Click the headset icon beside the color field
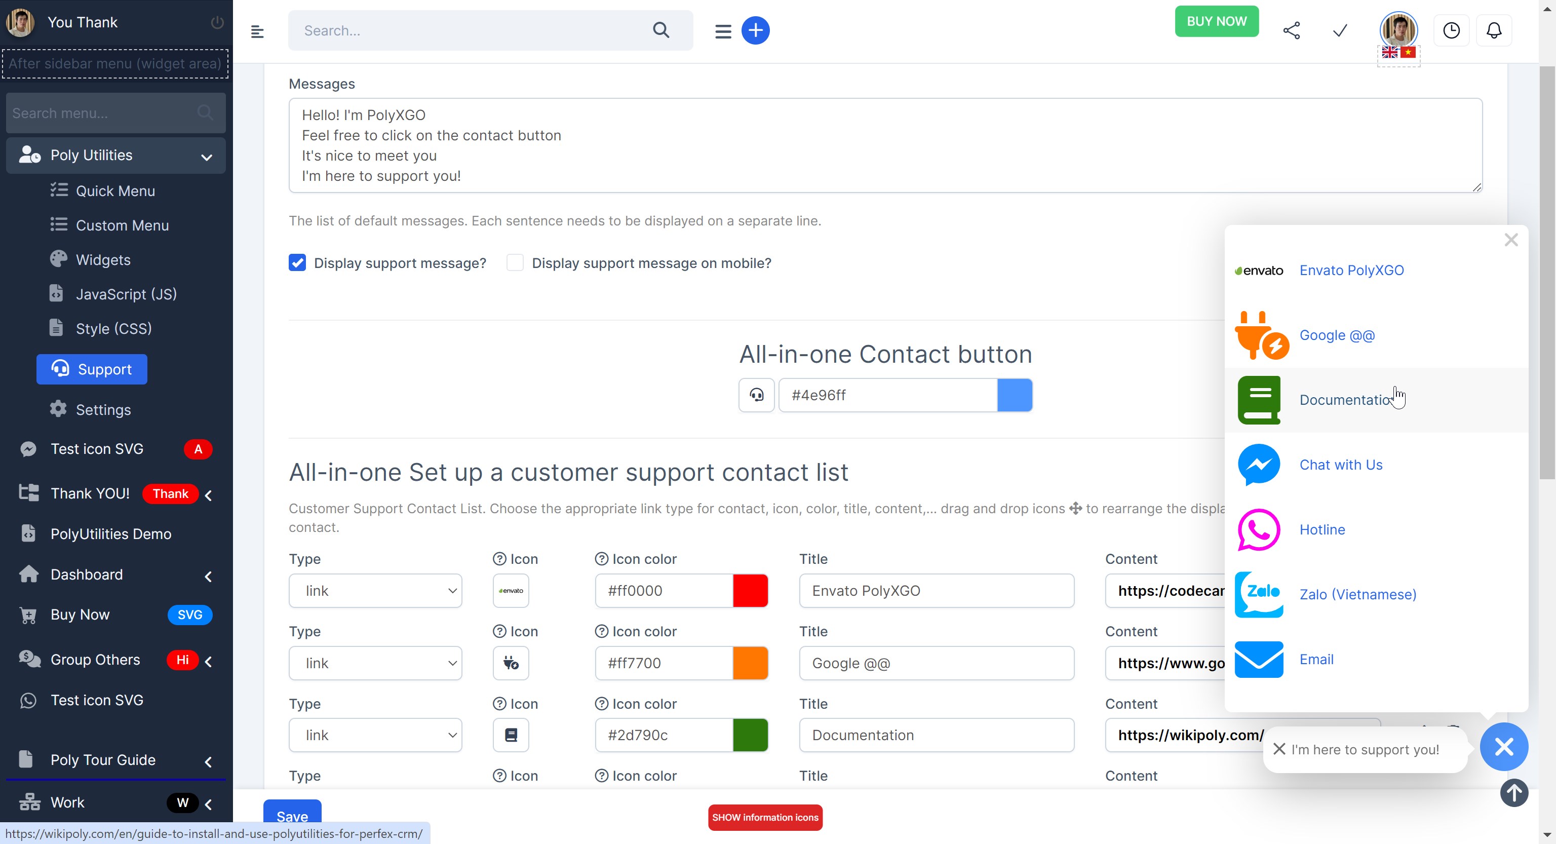Viewport: 1556px width, 844px height. click(x=756, y=395)
